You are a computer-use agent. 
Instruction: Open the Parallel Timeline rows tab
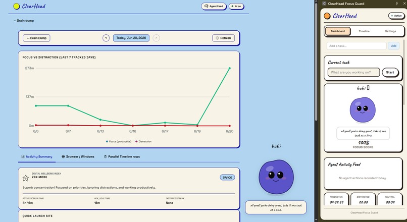point(122,156)
